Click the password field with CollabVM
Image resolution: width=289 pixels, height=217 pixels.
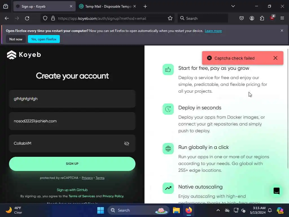(x=72, y=143)
